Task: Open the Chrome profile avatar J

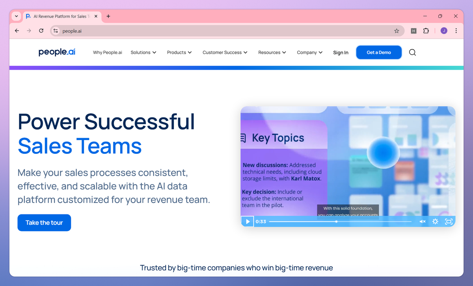Action: click(x=444, y=31)
